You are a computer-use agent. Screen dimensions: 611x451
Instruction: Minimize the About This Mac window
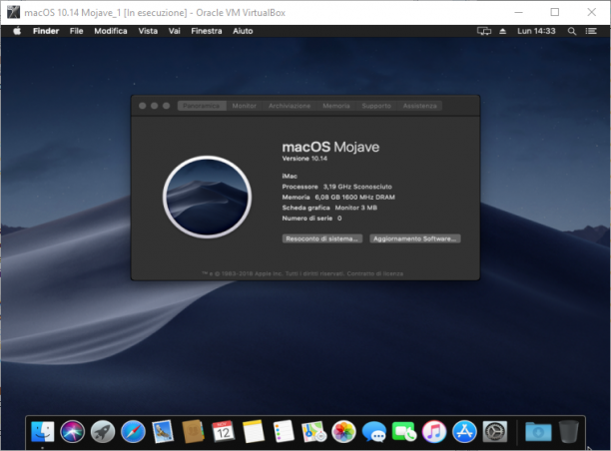pyautogui.click(x=155, y=106)
